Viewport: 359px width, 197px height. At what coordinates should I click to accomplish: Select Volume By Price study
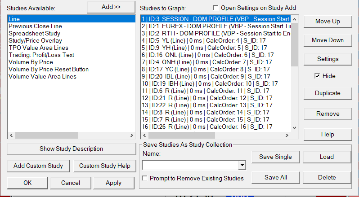point(31,62)
